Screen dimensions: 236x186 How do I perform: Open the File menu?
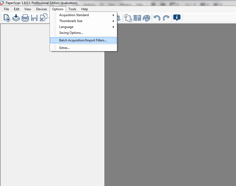pos(6,9)
